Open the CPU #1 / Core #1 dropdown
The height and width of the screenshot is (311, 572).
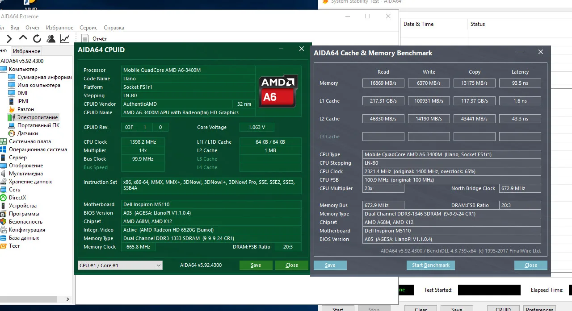tap(120, 265)
